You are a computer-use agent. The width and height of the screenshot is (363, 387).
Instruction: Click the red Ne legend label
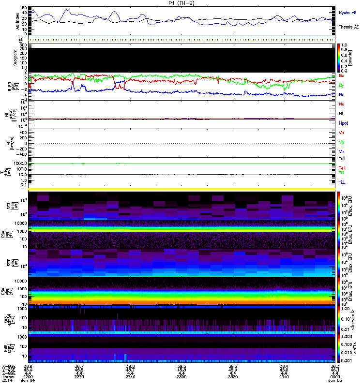pos(342,104)
